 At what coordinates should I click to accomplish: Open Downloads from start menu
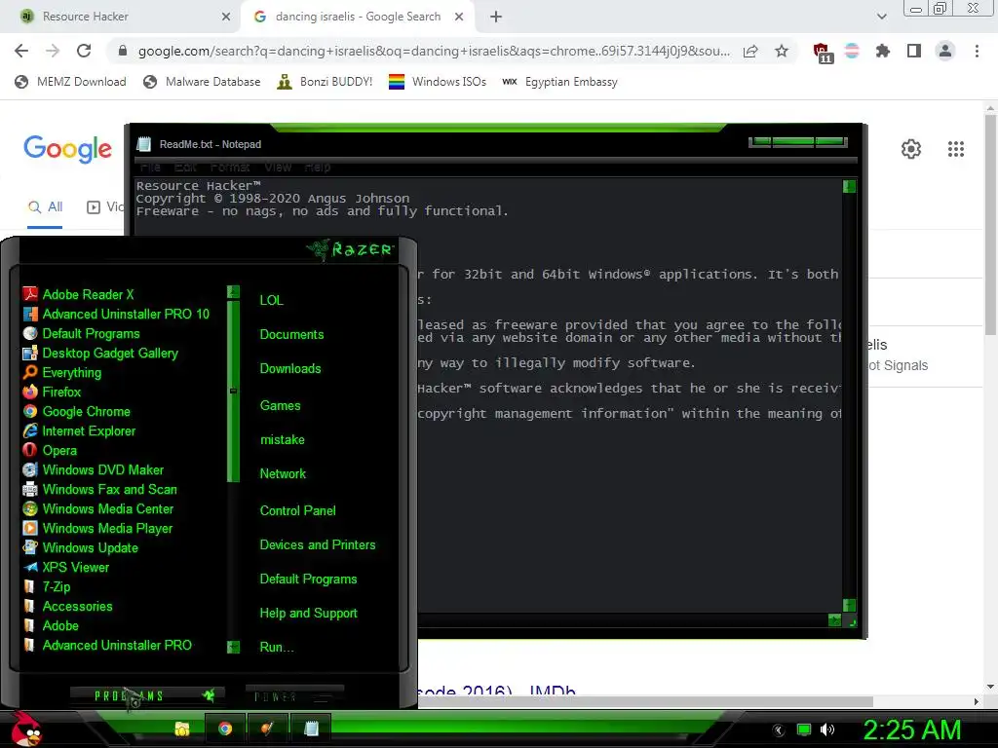290,369
